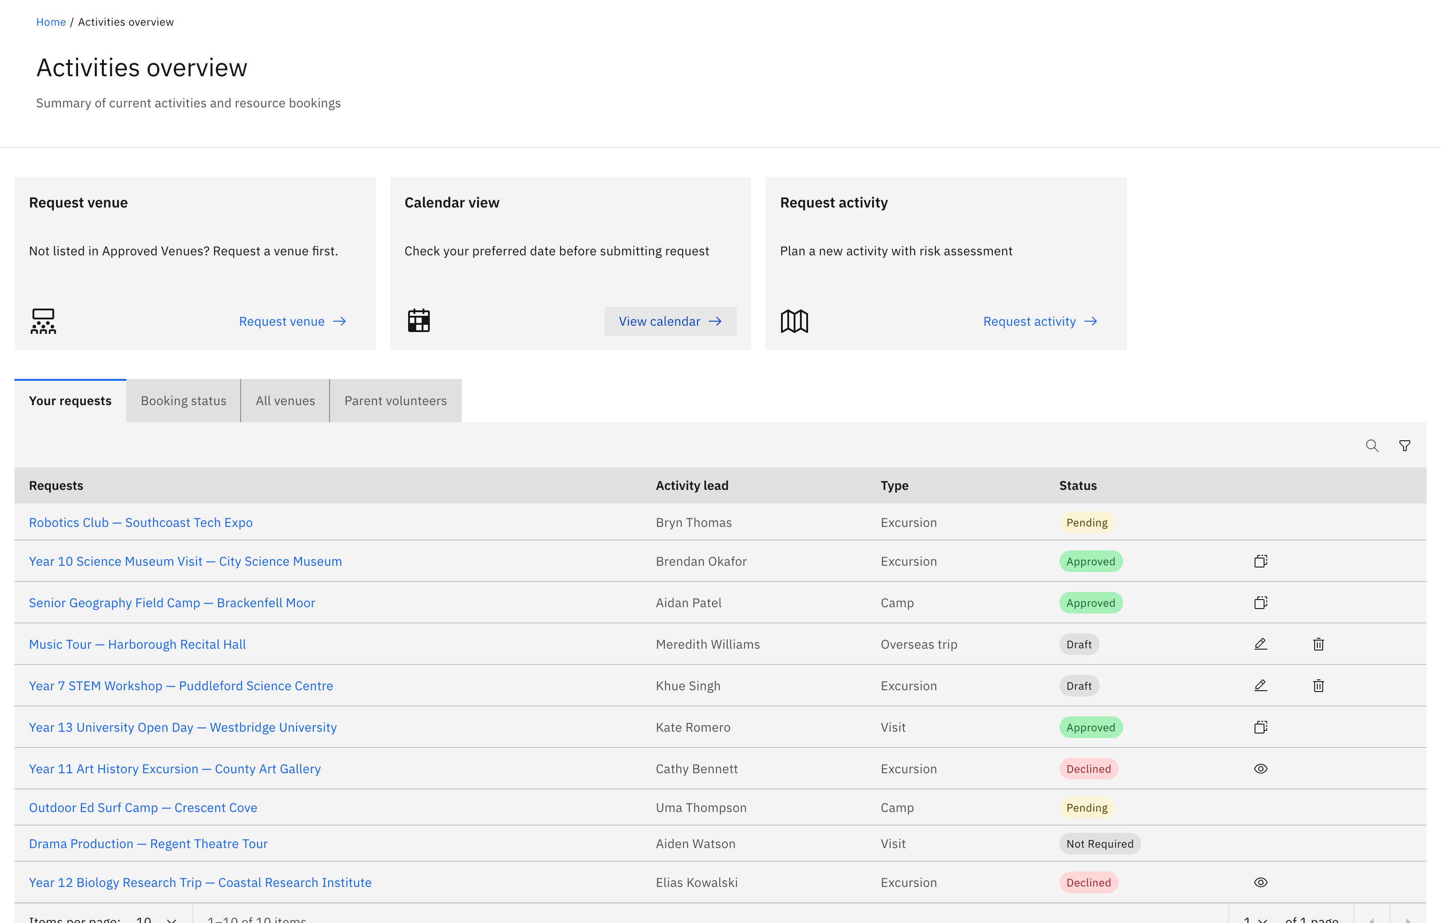Image resolution: width=1441 pixels, height=923 pixels.
Task: Switch to the Your requests tab
Action: coord(70,400)
